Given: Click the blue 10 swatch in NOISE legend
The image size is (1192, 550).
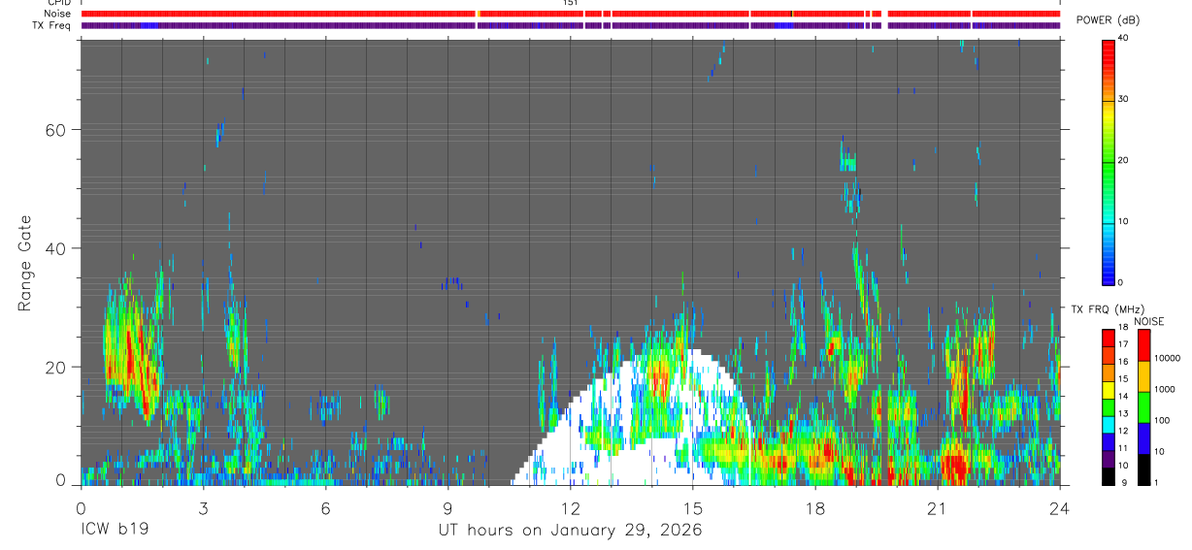Looking at the screenshot, I should tap(1143, 438).
